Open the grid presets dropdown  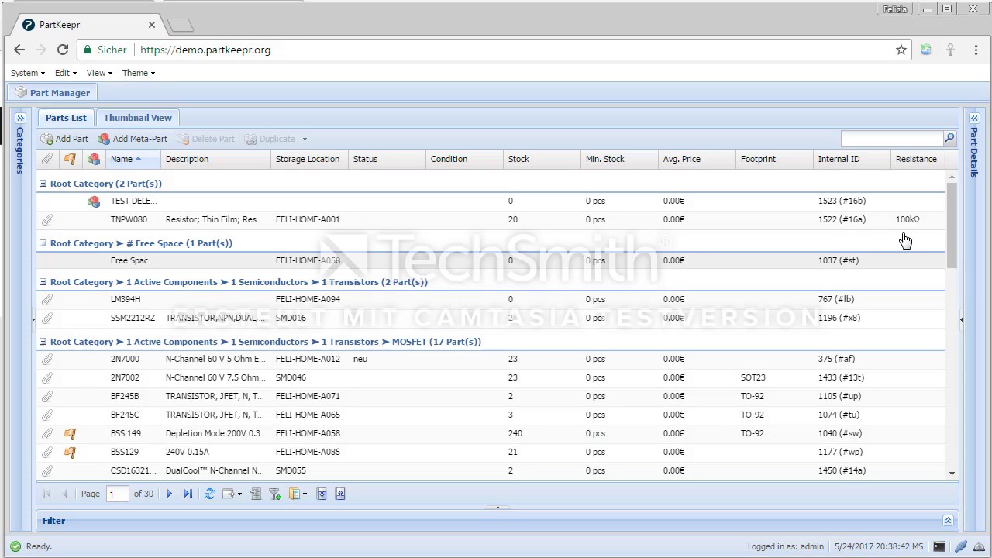pos(298,494)
